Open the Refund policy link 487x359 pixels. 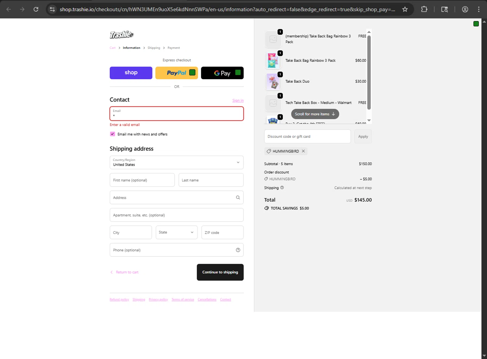point(119,299)
